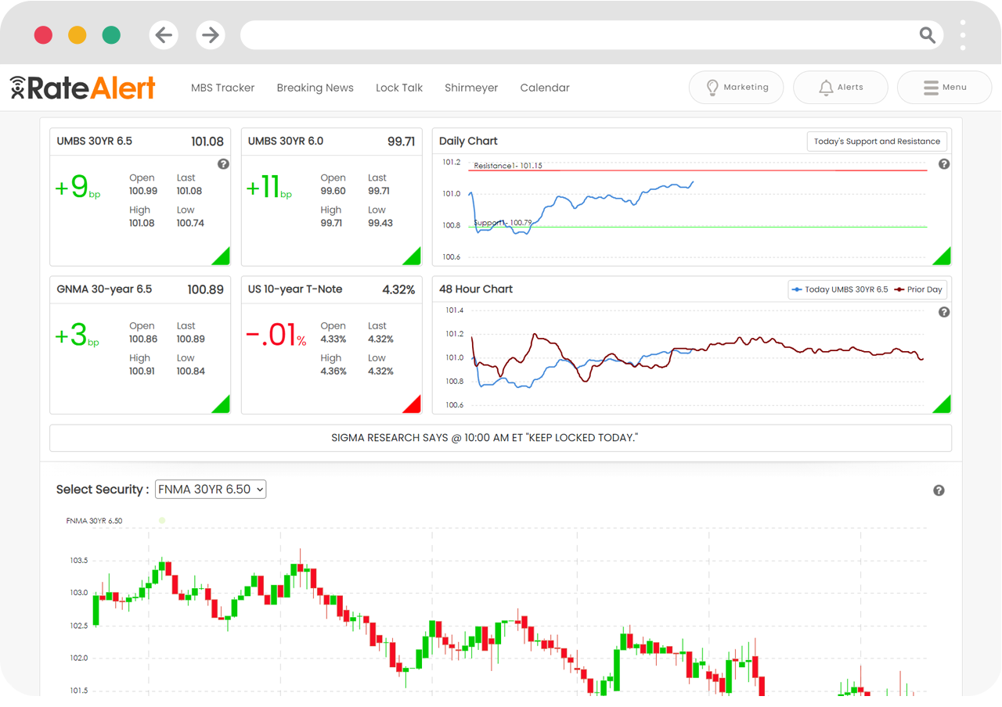The width and height of the screenshot is (1002, 707).
Task: Click Today's Support and Resistance button
Action: click(877, 142)
